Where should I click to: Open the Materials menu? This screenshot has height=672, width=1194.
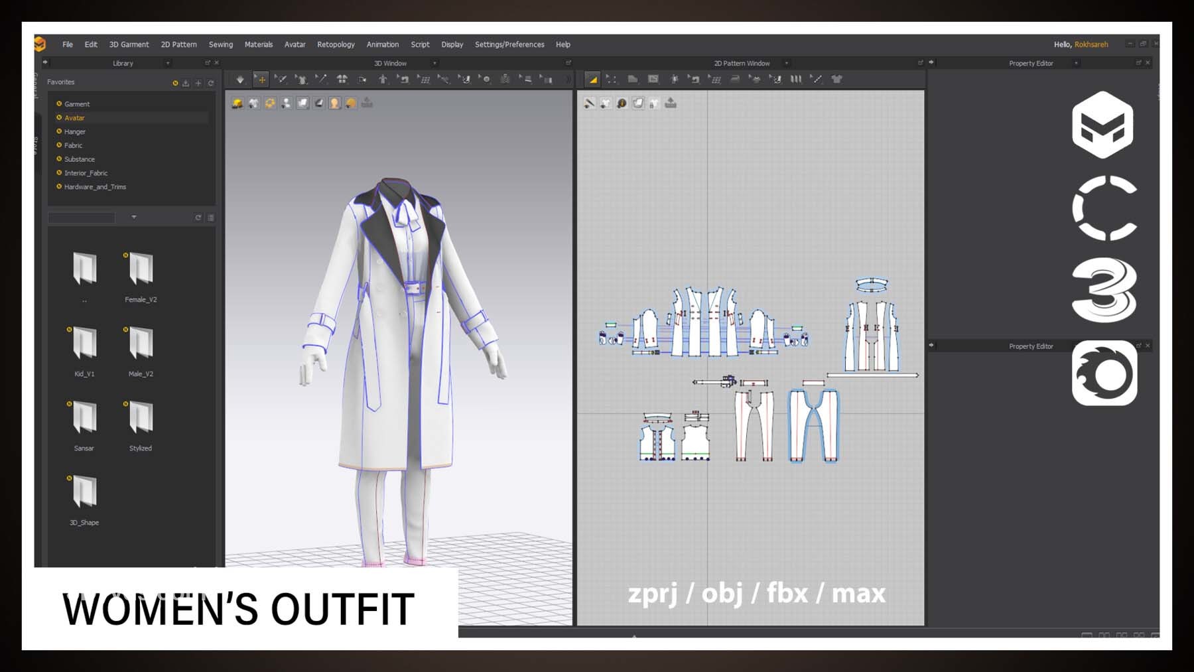[258, 44]
